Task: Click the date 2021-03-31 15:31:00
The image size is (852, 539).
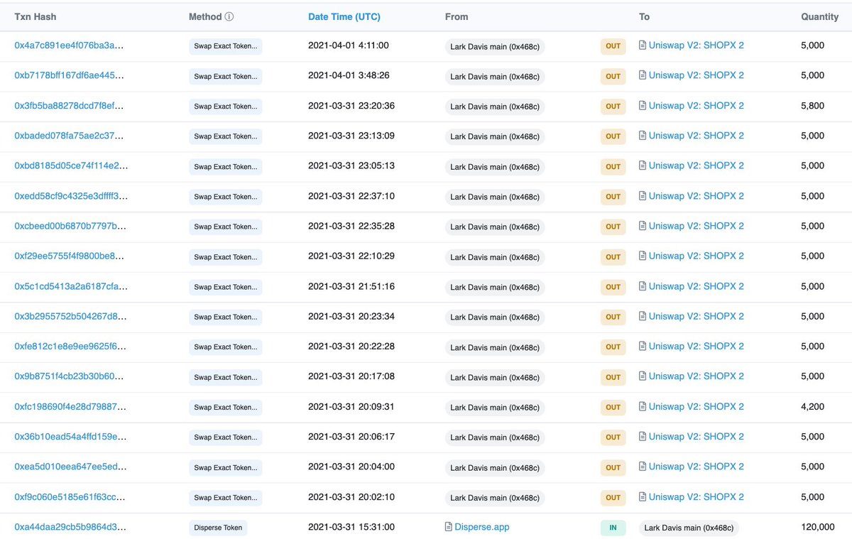Action: pos(351,527)
